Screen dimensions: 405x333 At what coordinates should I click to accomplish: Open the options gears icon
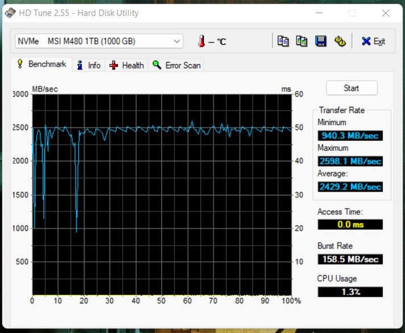tap(340, 41)
